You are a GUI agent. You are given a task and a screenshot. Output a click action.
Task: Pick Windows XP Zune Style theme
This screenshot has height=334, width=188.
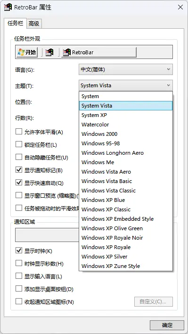pyautogui.click(x=126, y=266)
